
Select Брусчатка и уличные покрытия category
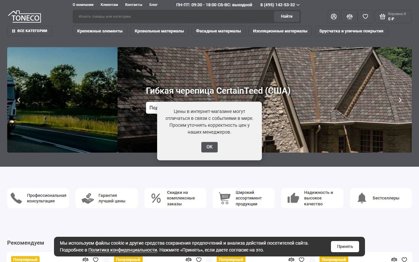click(x=351, y=31)
